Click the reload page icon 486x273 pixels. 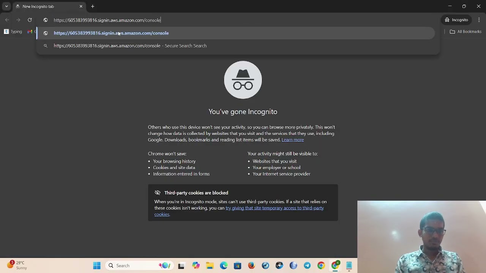click(x=30, y=20)
